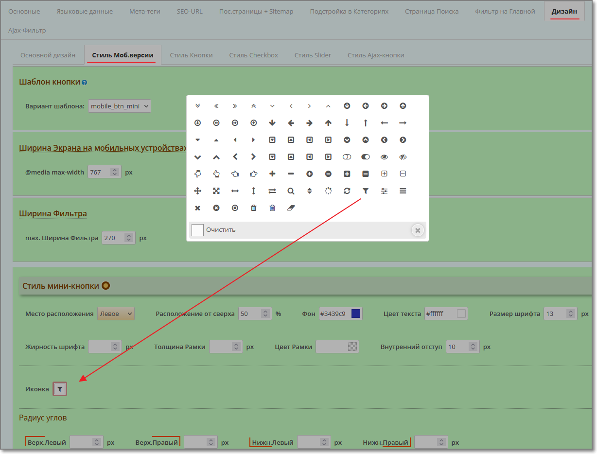Adjust the Внутренний отступ stepper arrows
Image resolution: width=597 pixels, height=454 pixels.
(x=473, y=347)
